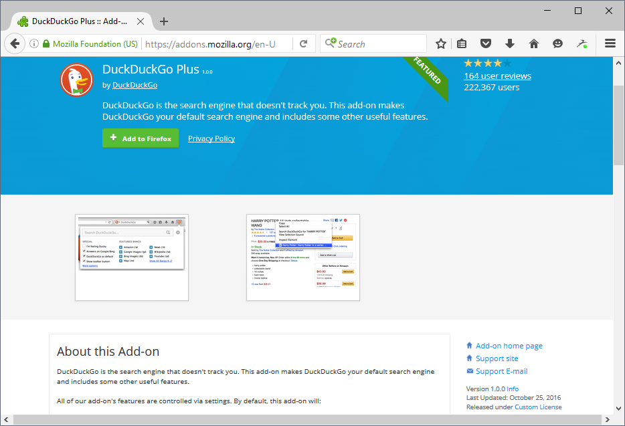This screenshot has height=426, width=625.
Task: Click the address bar URL field
Action: click(x=217, y=44)
